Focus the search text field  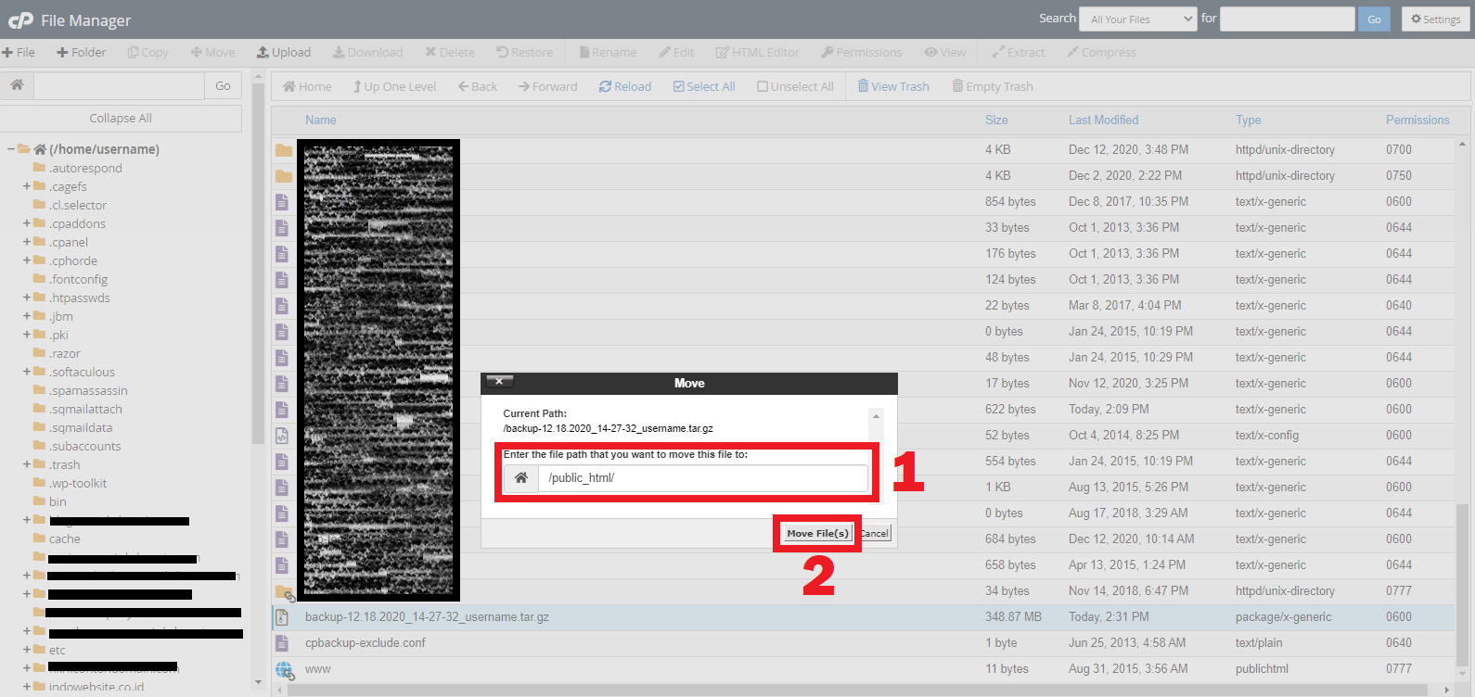1288,19
